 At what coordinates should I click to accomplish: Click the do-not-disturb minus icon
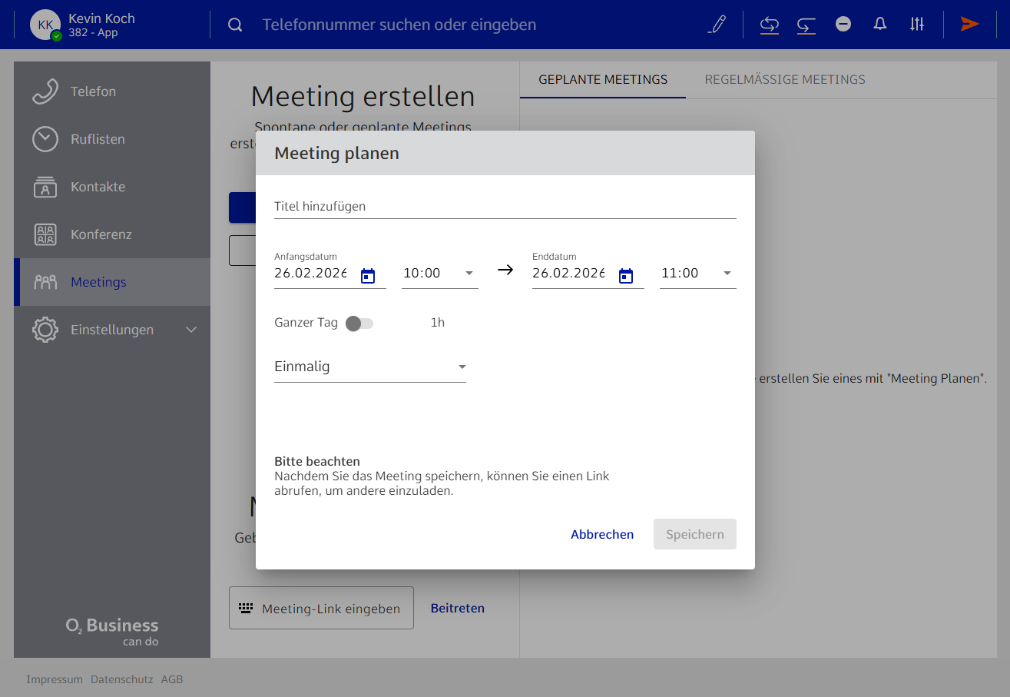tap(843, 25)
